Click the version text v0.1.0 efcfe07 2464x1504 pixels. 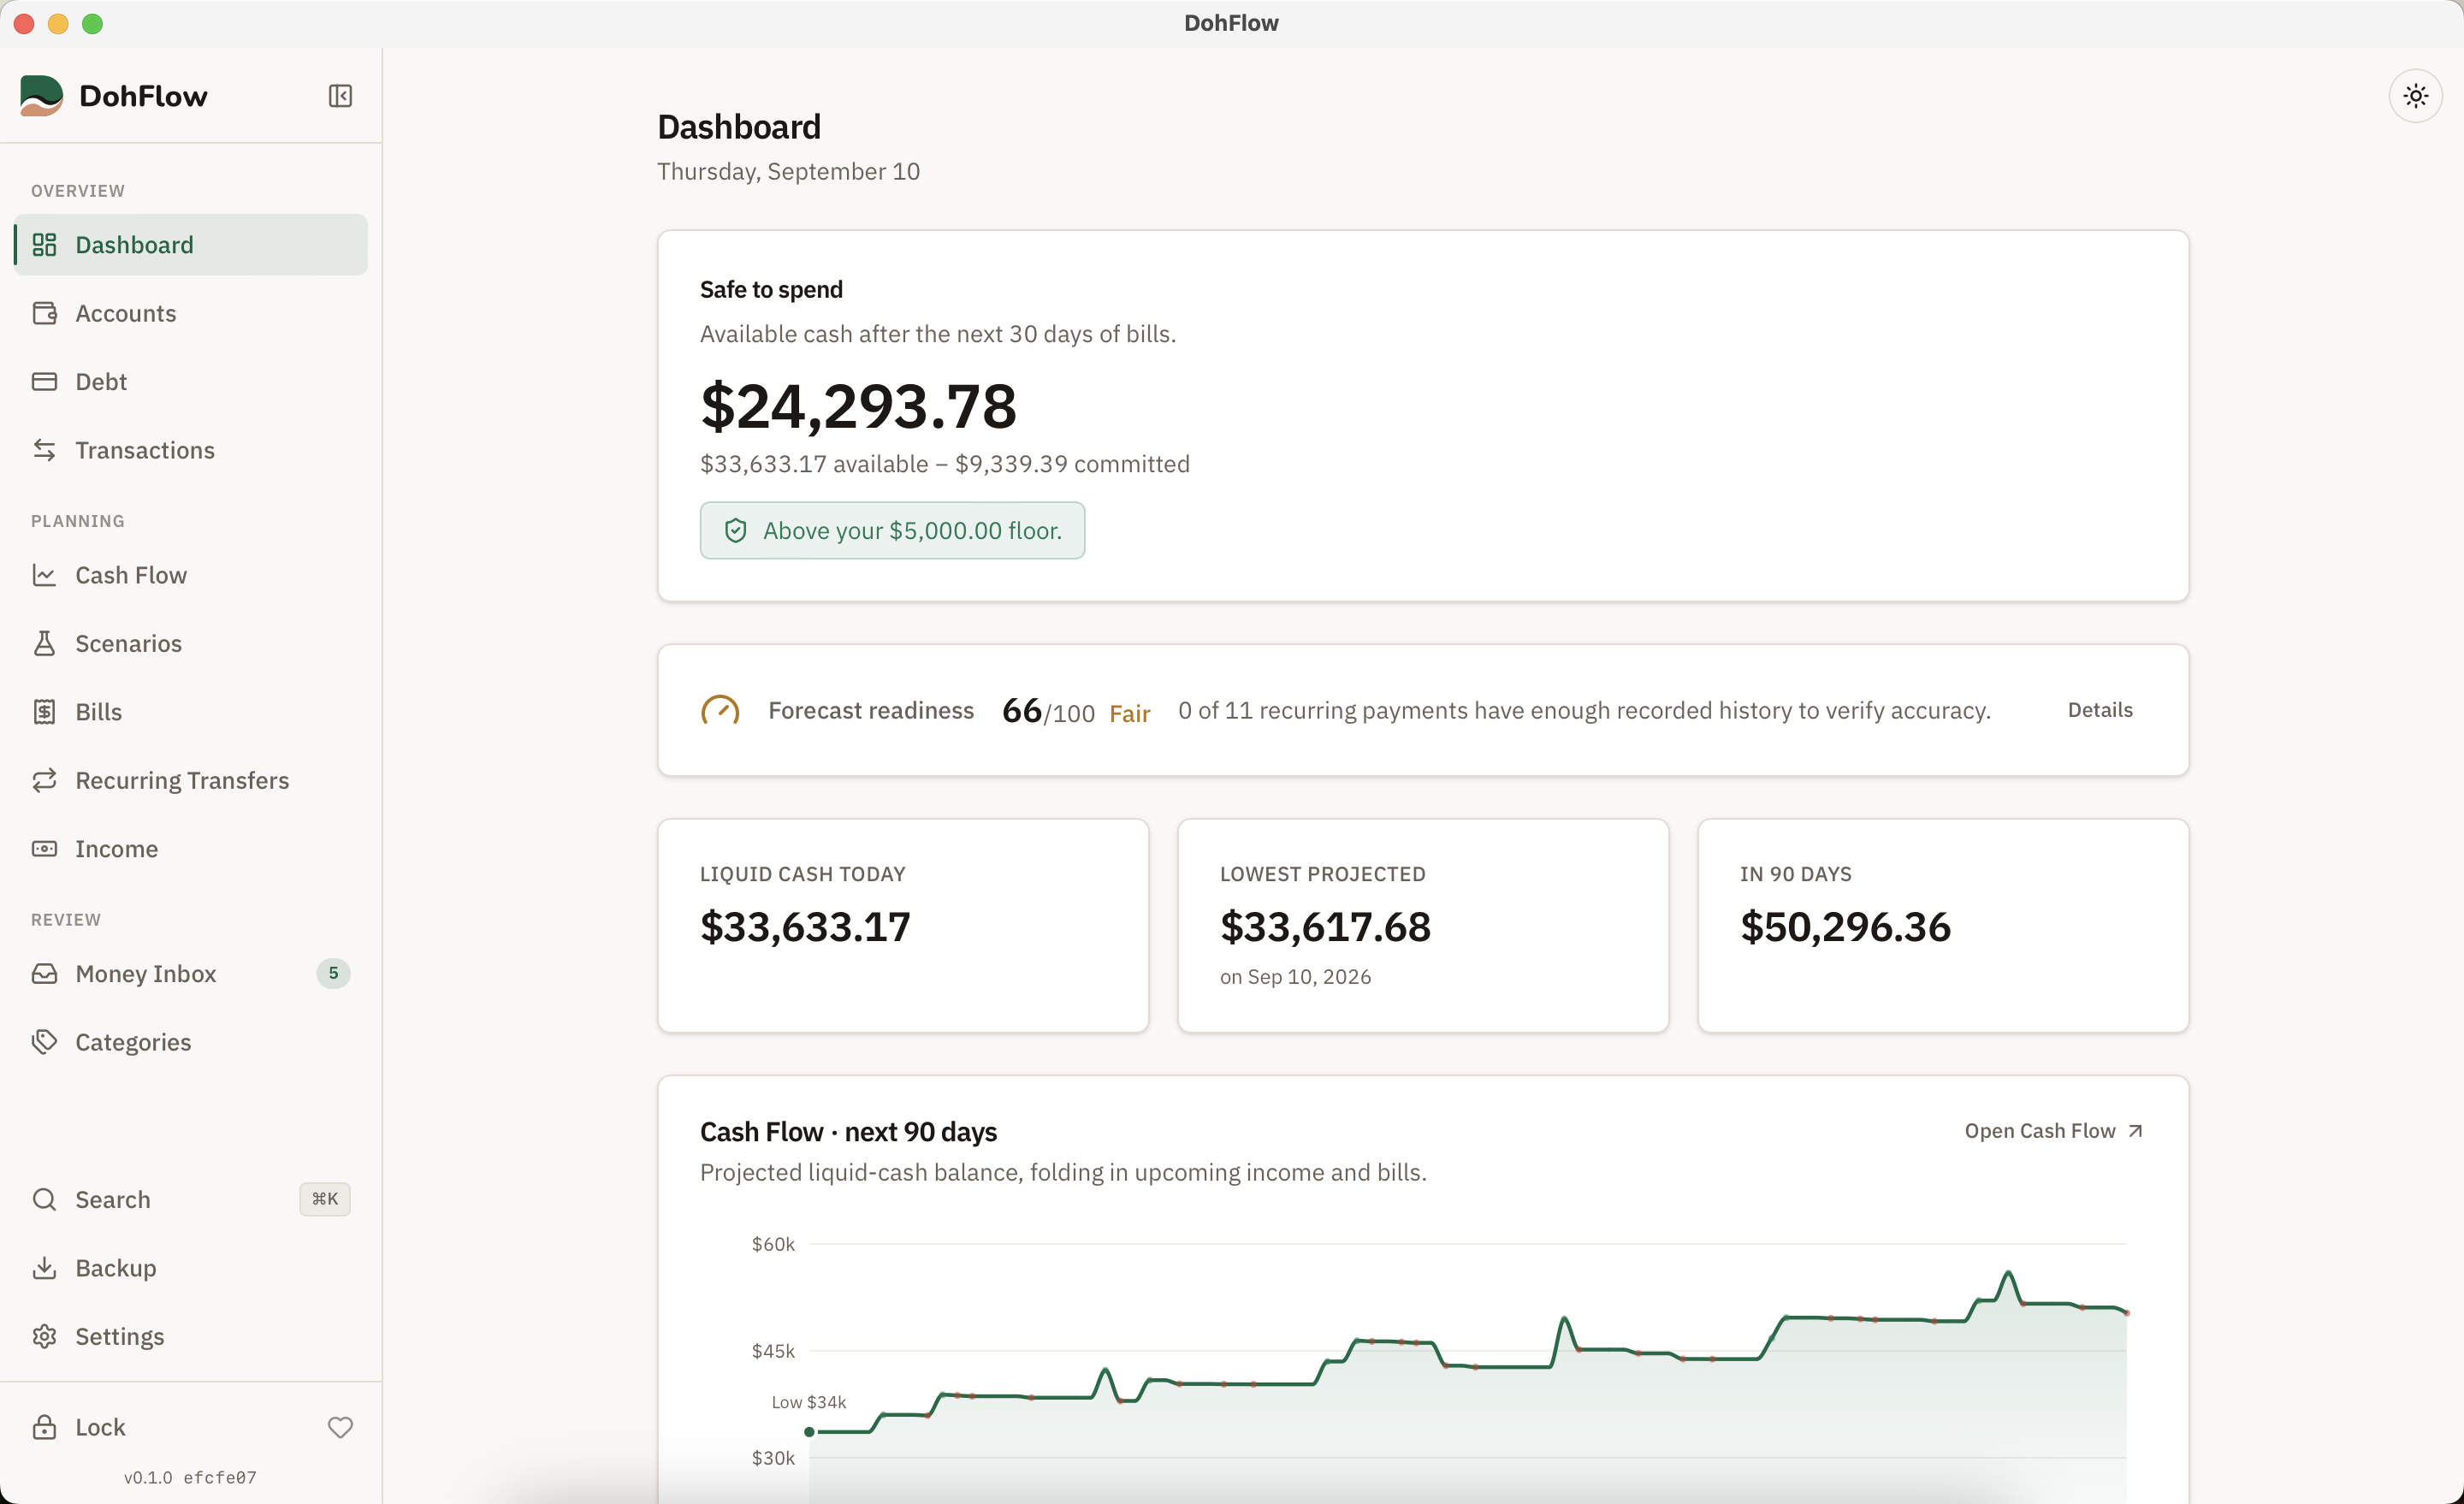coord(190,1477)
